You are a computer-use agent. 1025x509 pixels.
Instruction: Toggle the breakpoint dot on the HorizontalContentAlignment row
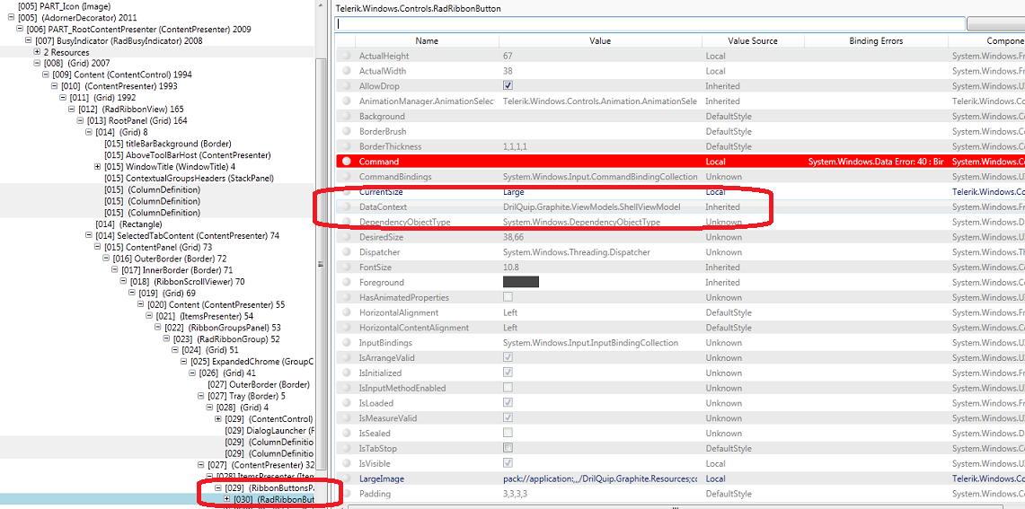tap(347, 328)
